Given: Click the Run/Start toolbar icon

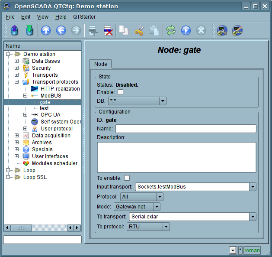Looking at the screenshot, I should click(x=186, y=30).
